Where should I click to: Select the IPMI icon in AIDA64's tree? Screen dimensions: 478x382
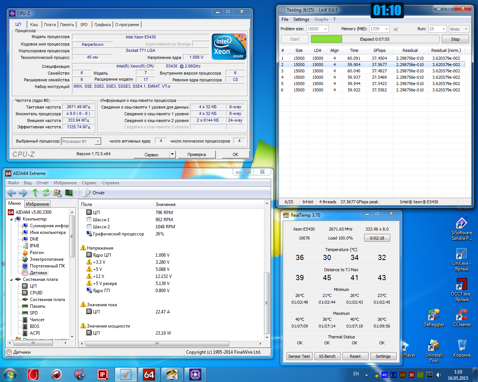click(25, 246)
